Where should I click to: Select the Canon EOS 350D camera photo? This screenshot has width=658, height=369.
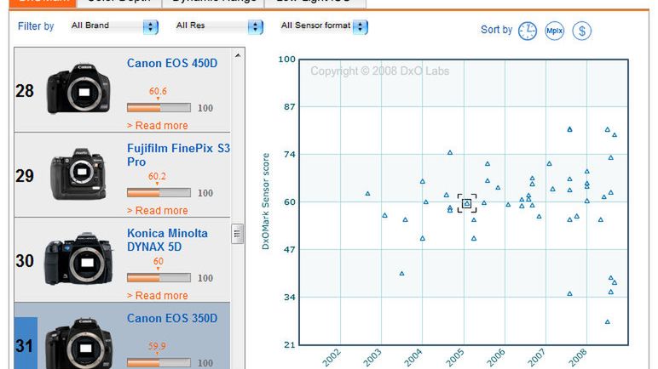79,343
